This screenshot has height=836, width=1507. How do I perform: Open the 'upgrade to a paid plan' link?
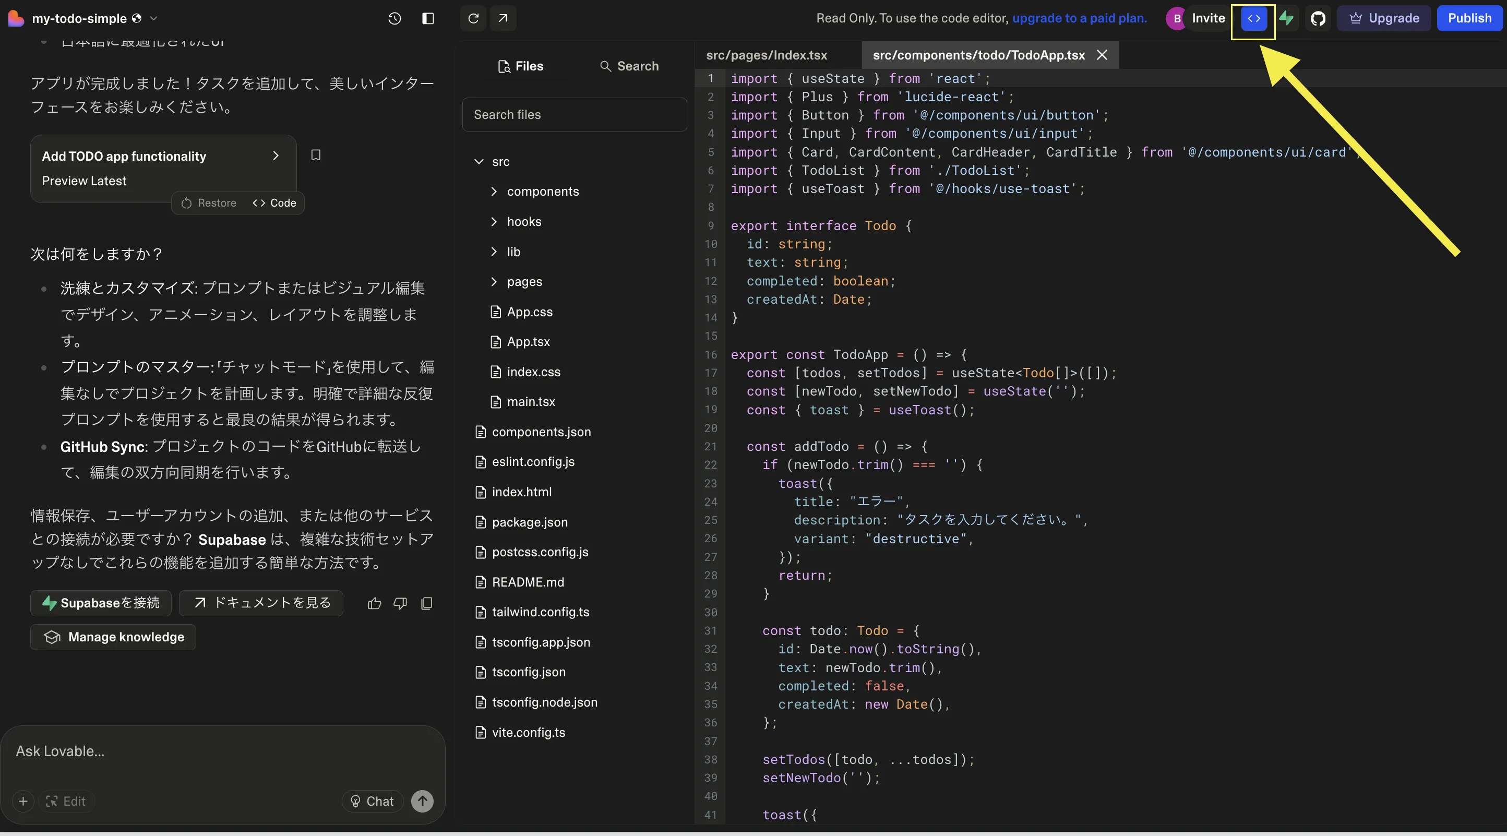[1078, 18]
